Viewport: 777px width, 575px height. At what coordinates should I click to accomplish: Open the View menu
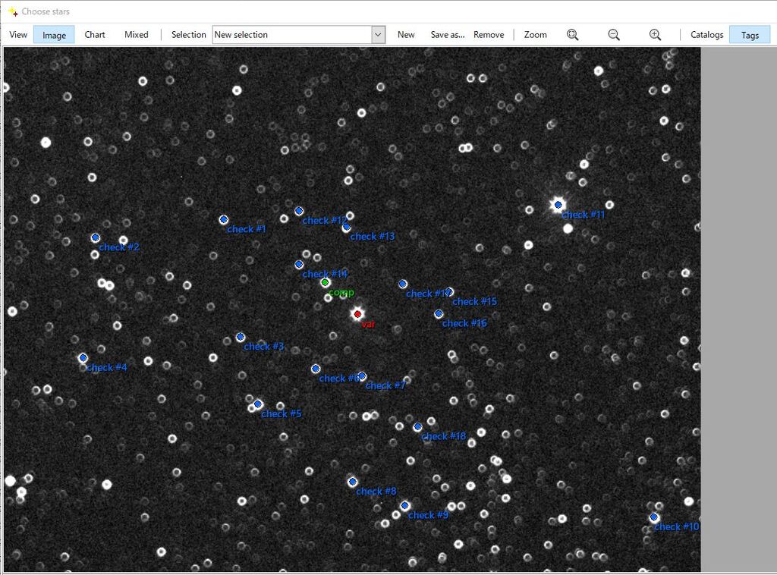pos(18,35)
